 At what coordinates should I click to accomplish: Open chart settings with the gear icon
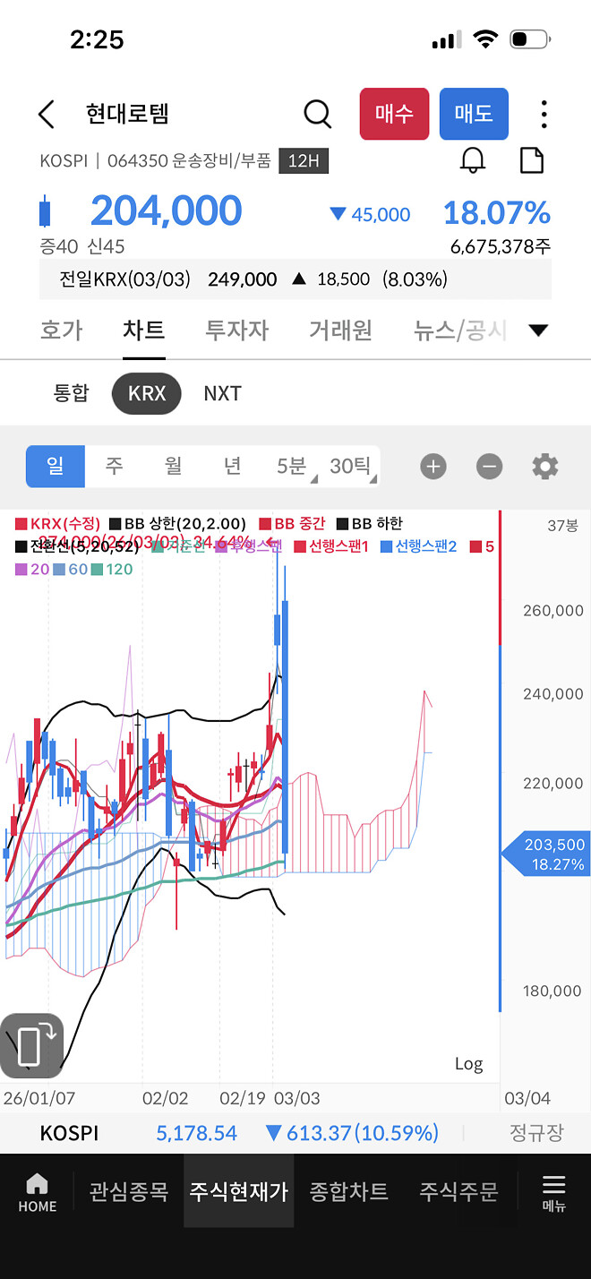pyautogui.click(x=545, y=467)
